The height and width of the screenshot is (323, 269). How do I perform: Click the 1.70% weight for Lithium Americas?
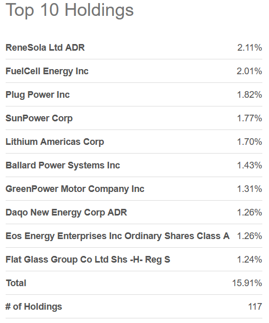(x=250, y=142)
